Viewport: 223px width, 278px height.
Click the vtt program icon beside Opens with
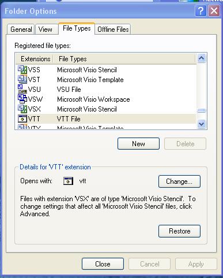(x=68, y=181)
